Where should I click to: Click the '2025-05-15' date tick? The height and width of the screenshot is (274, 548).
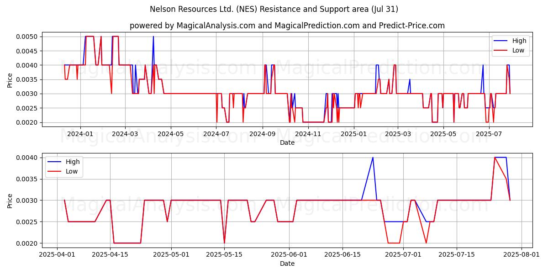[x=224, y=255]
